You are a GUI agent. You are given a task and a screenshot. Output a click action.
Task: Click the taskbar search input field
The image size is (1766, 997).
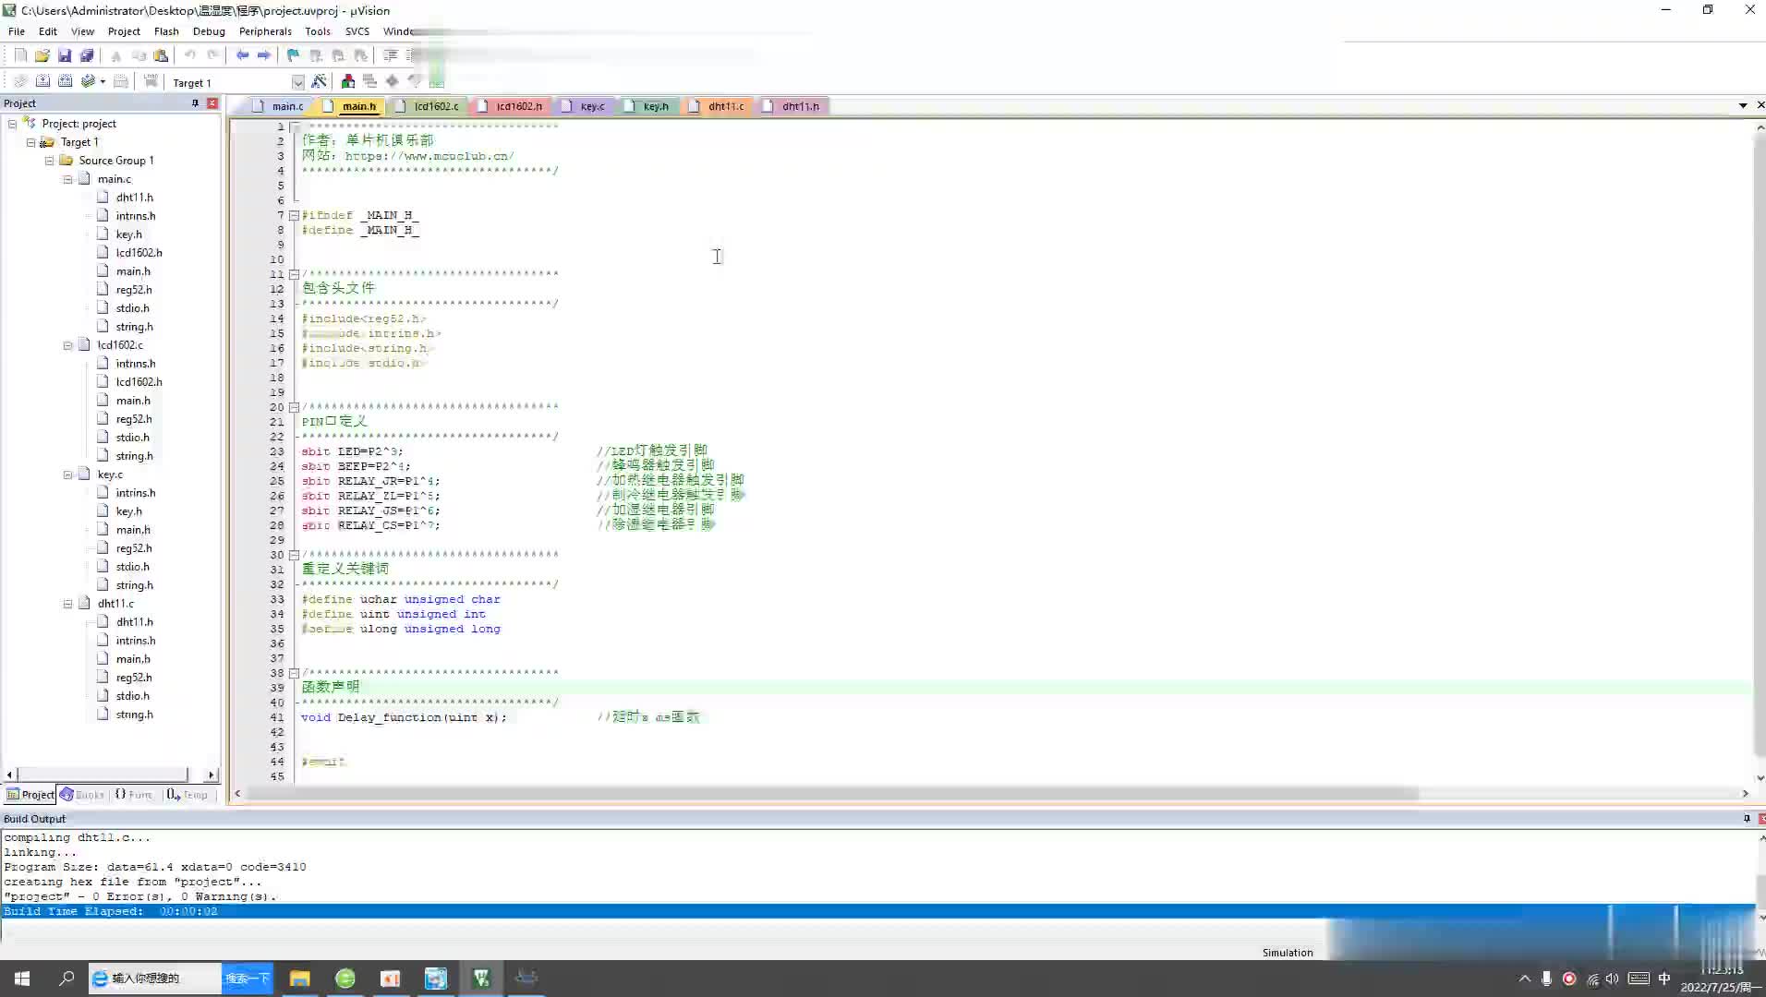click(155, 979)
